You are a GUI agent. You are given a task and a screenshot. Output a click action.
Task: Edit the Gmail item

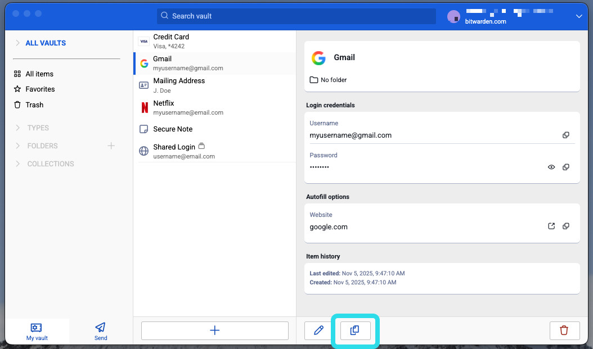[x=319, y=330]
